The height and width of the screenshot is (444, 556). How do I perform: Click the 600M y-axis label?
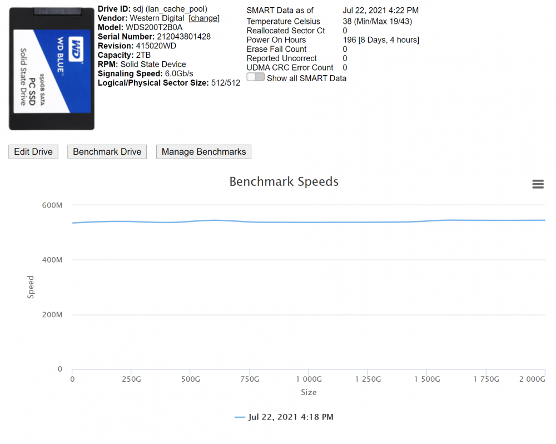point(52,205)
